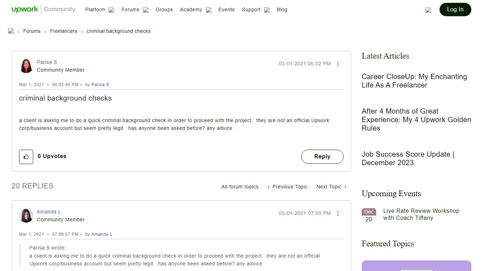Open Parisa S avatar image
The height and width of the screenshot is (271, 483).
tap(26, 66)
